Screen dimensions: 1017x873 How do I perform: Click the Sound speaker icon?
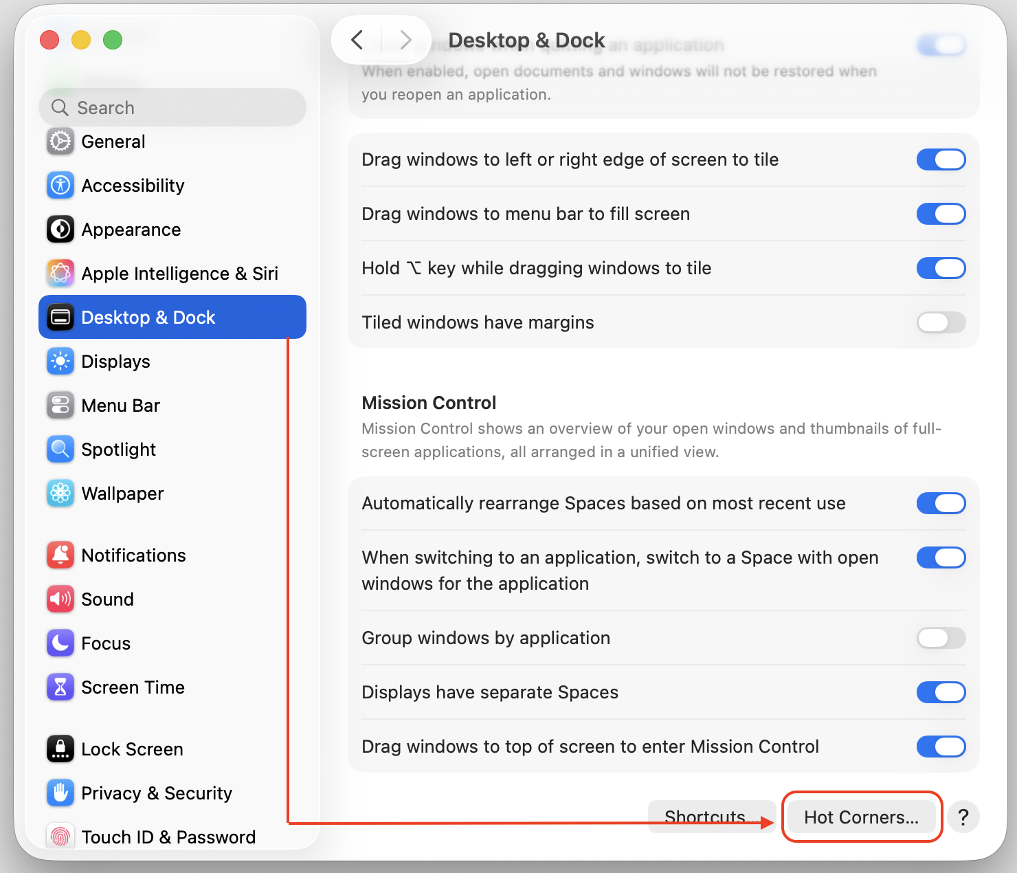(60, 599)
